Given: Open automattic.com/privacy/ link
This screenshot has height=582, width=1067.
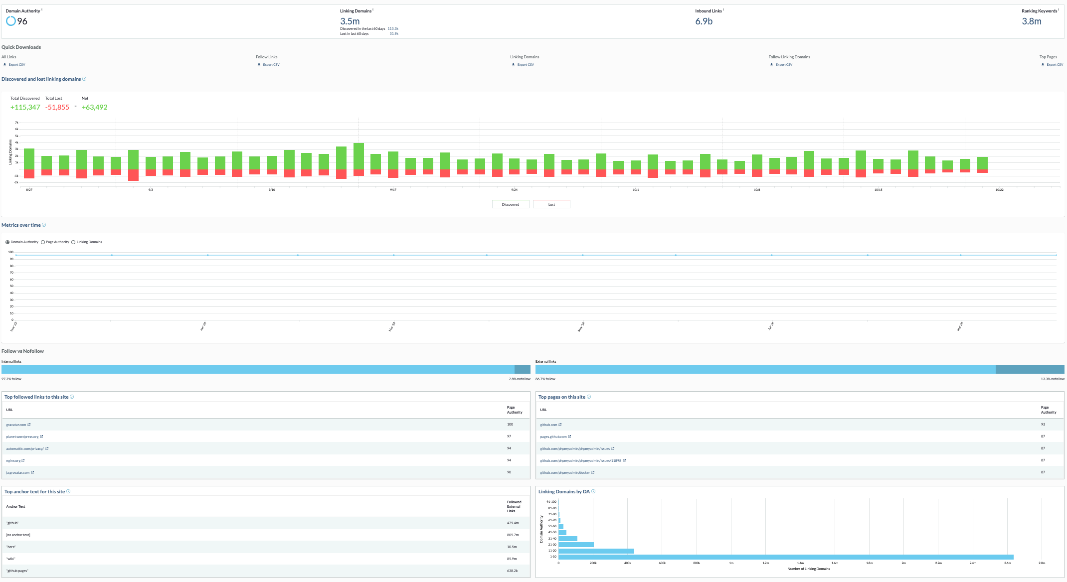Looking at the screenshot, I should tap(25, 448).
